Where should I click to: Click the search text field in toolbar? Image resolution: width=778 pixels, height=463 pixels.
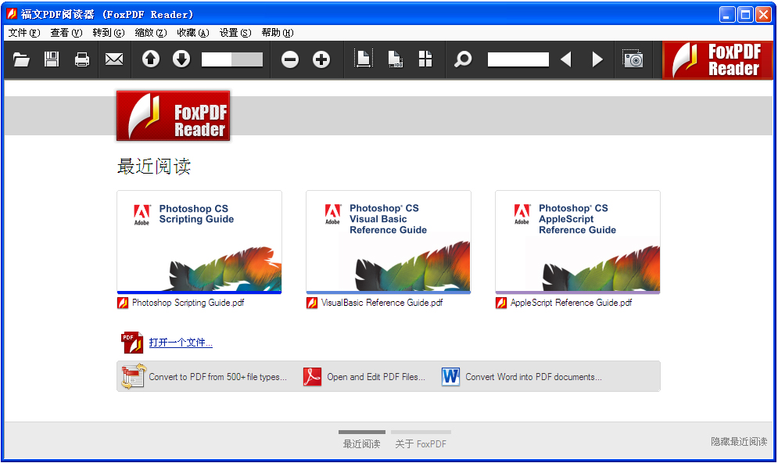tap(518, 59)
